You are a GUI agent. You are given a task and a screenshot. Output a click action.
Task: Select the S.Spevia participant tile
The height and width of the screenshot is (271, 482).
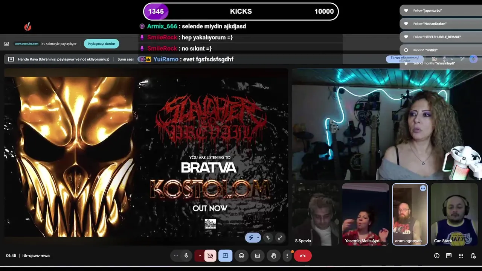point(315,214)
